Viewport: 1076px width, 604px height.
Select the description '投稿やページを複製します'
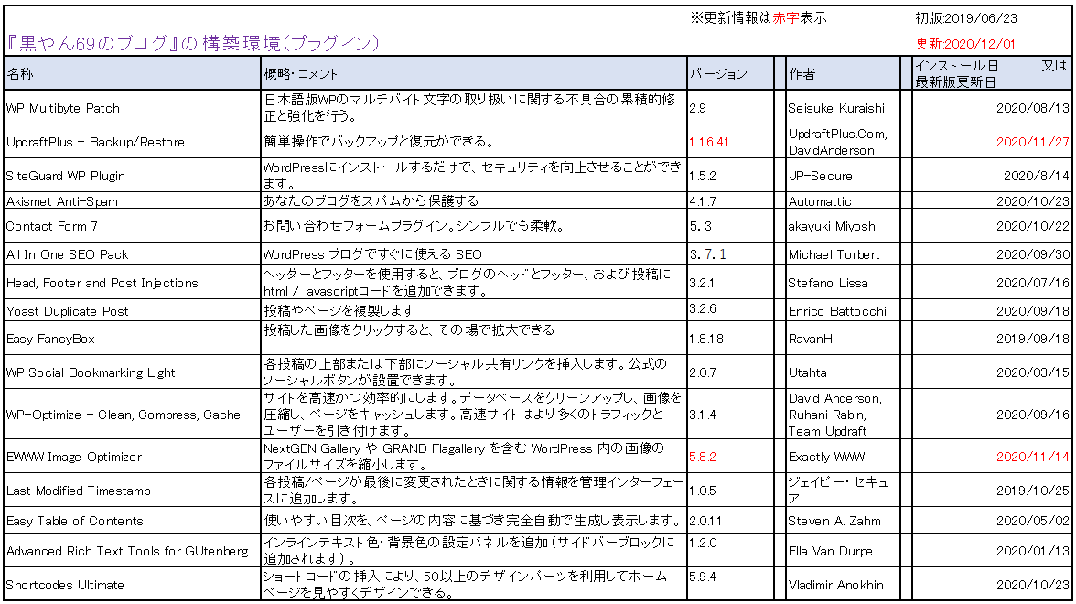339,310
